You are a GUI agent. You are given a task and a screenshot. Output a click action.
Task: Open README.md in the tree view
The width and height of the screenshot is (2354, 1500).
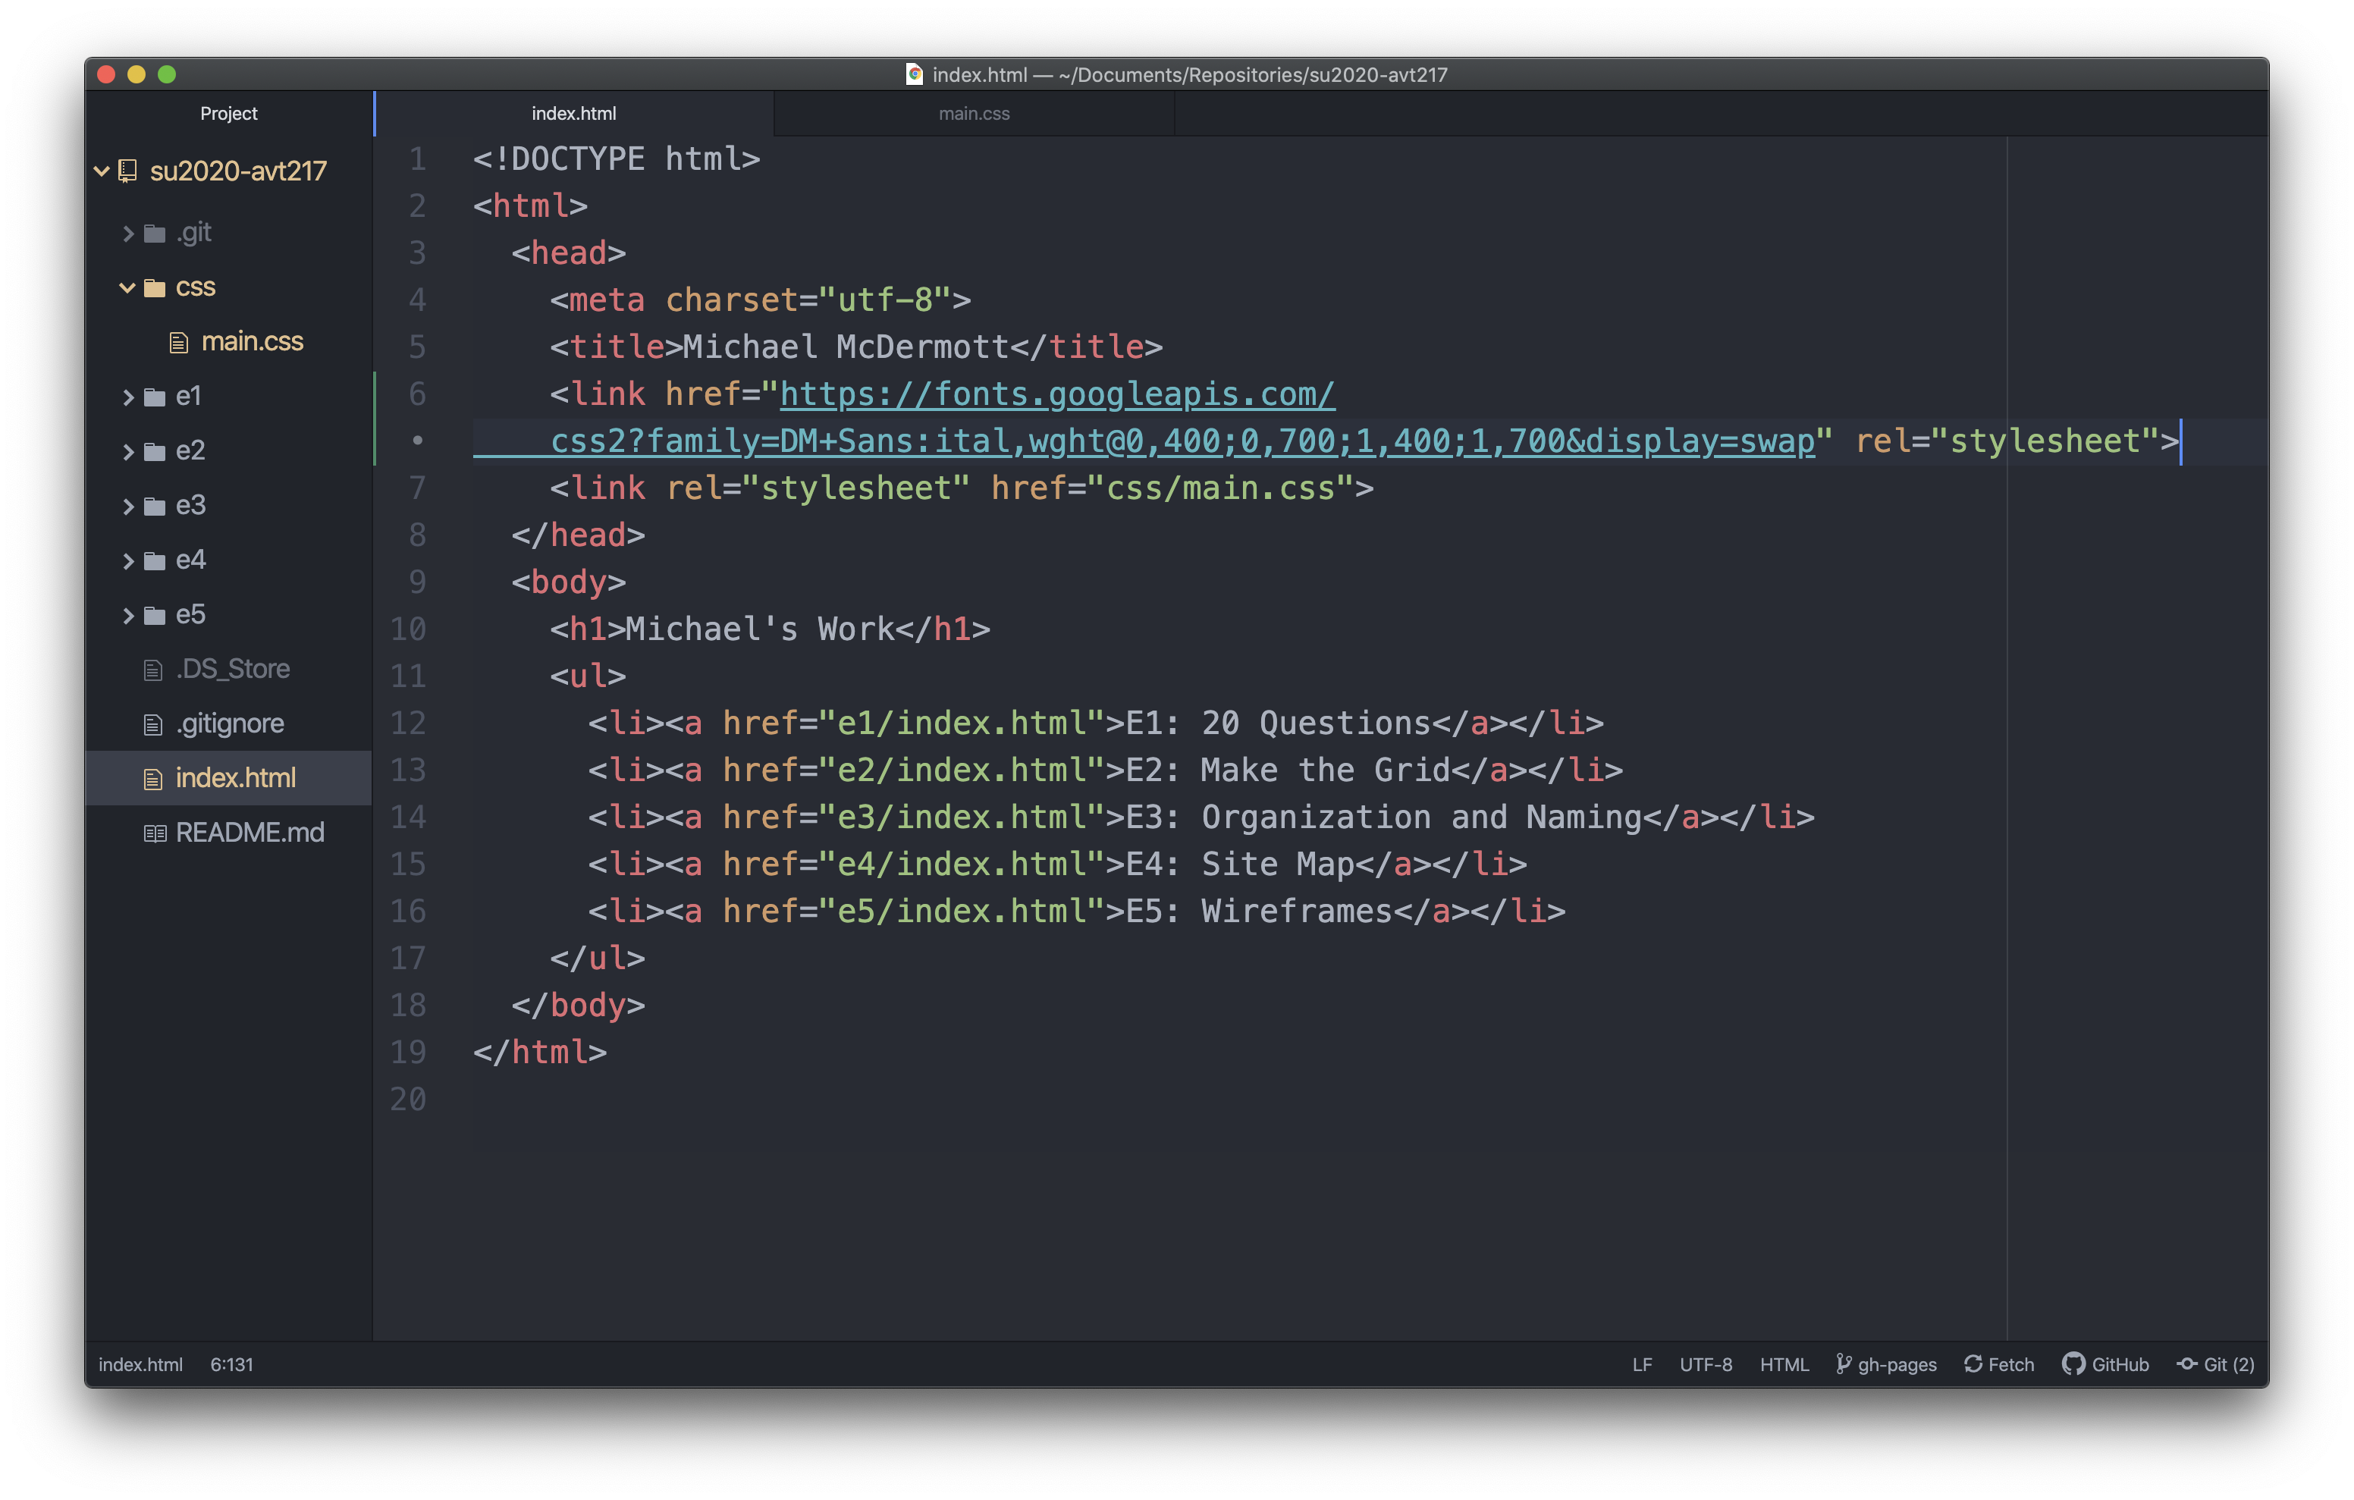(250, 833)
